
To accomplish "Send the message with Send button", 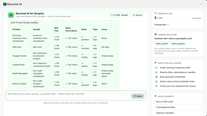I will pos(138,96).
